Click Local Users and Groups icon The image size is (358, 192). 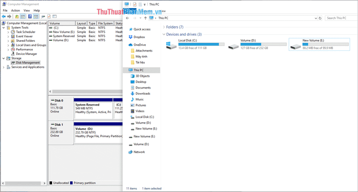13,45
